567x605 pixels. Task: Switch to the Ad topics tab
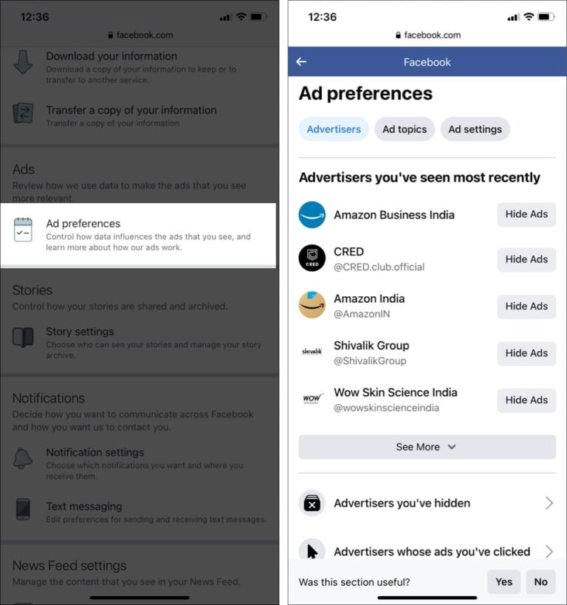click(405, 129)
